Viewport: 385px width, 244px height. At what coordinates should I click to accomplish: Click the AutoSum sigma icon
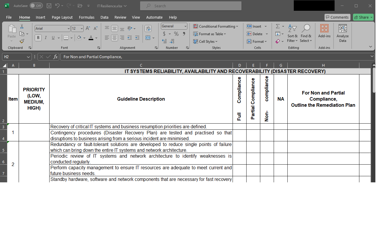(278, 26)
